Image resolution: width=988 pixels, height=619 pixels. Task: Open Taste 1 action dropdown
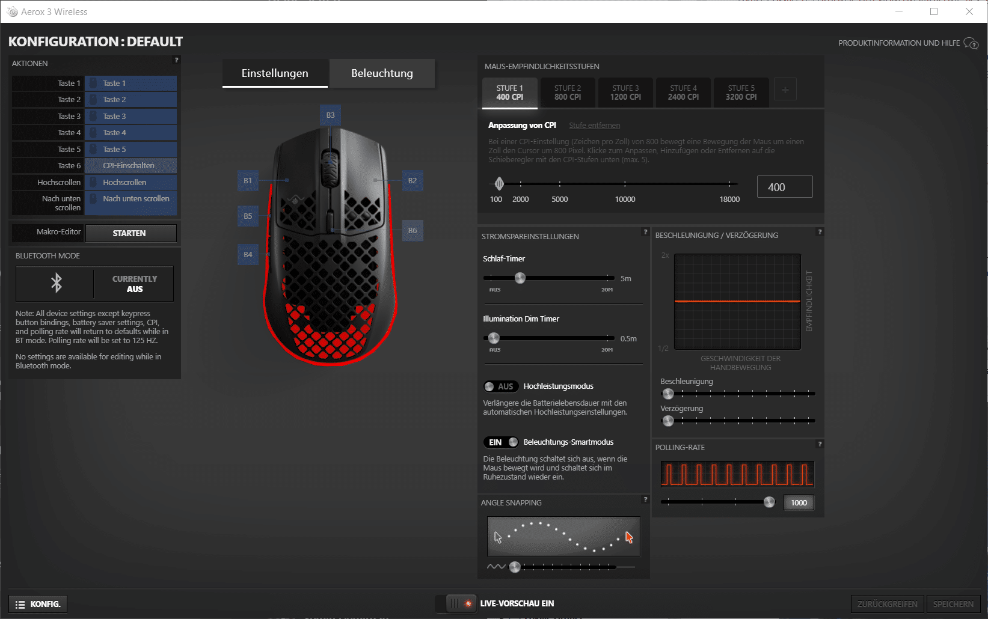[130, 84]
